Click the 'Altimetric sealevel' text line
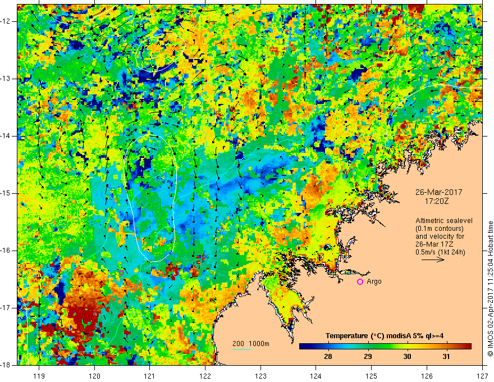The height and width of the screenshot is (382, 494). (x=443, y=221)
